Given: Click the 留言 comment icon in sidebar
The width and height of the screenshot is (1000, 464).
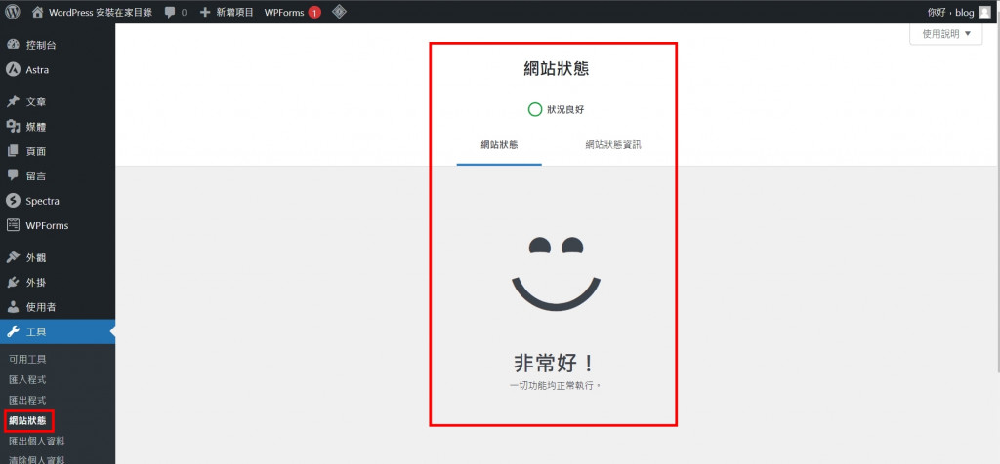Looking at the screenshot, I should [13, 175].
